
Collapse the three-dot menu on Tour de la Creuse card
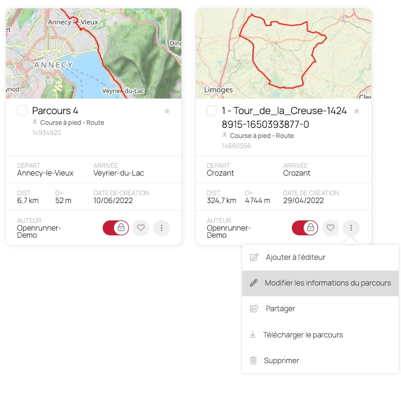[351, 228]
